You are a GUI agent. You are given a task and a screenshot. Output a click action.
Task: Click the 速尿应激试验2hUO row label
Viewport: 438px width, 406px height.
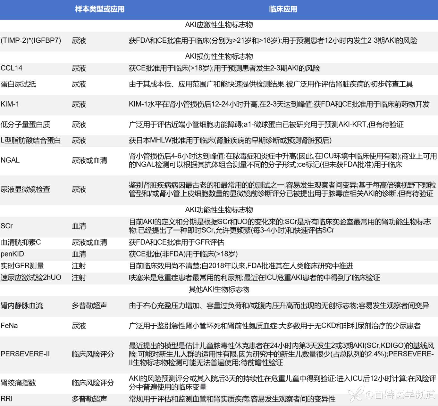pyautogui.click(x=31, y=278)
